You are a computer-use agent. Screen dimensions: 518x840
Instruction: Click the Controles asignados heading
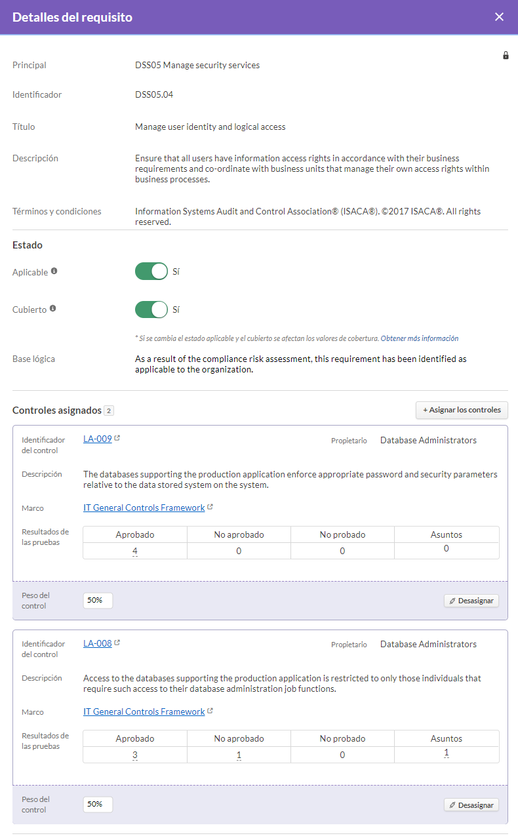(57, 410)
